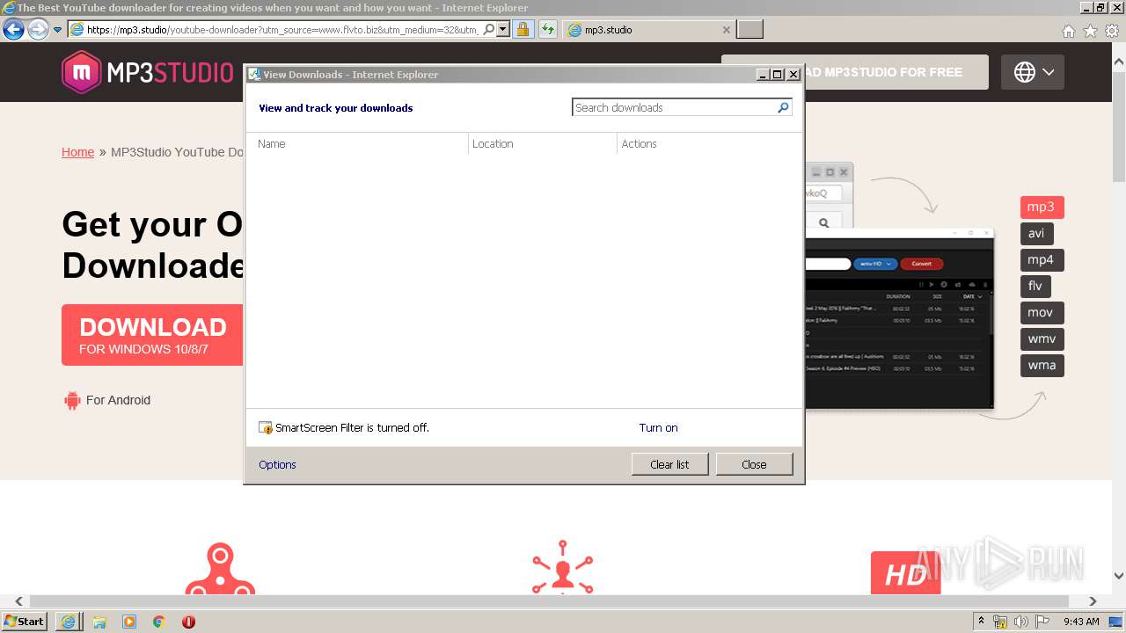Show hidden tray icons arrow

981,622
